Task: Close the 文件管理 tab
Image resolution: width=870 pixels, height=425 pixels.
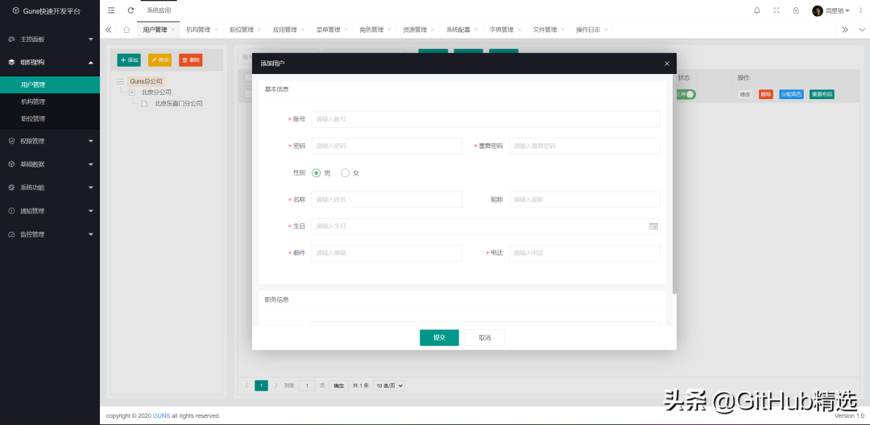Action: click(562, 30)
